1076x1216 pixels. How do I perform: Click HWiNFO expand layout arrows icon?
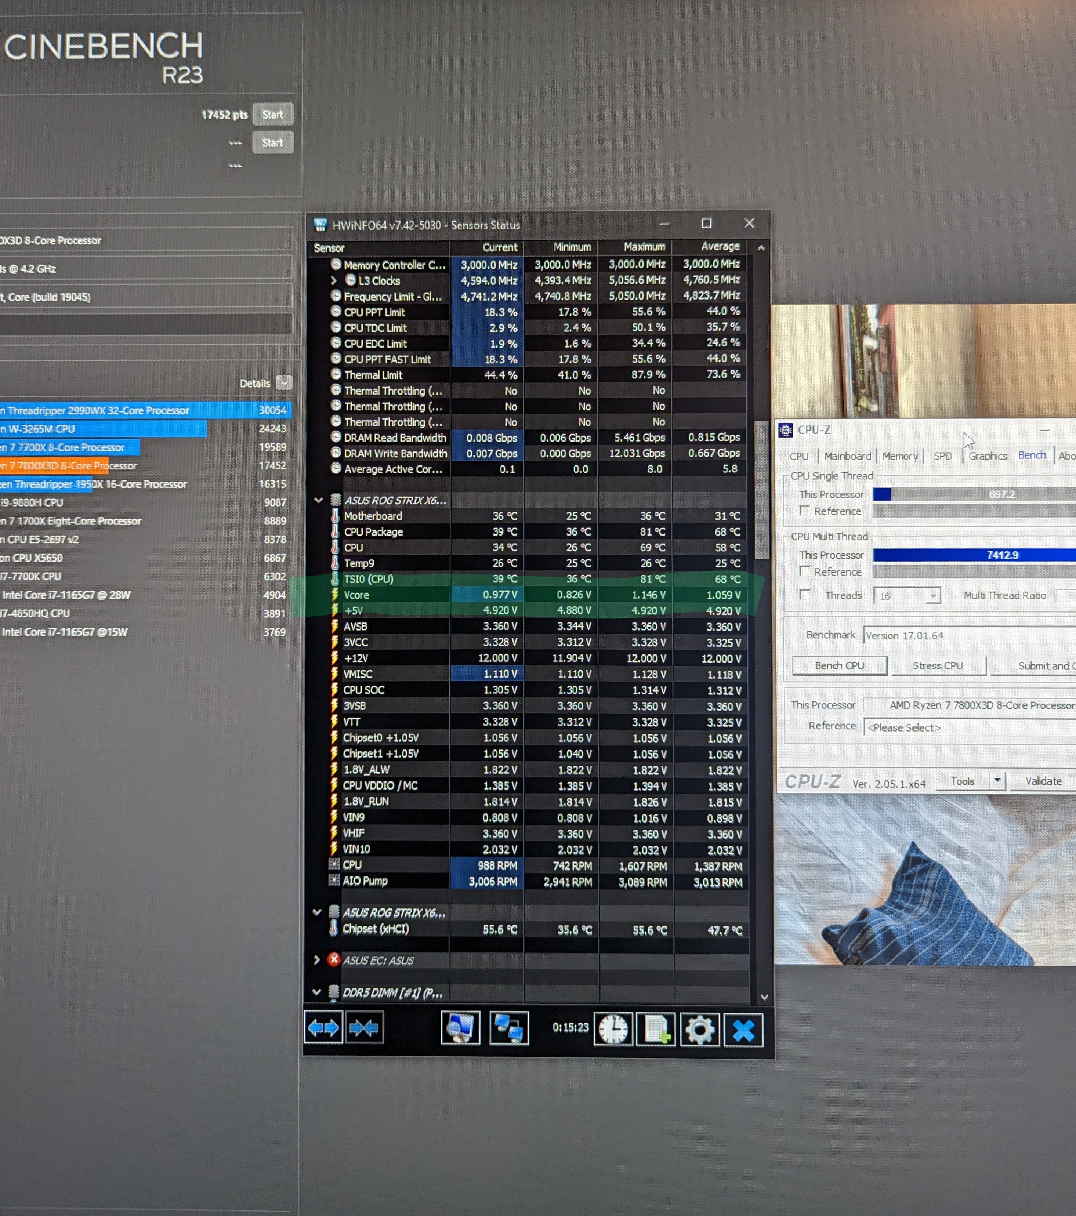click(x=323, y=1027)
